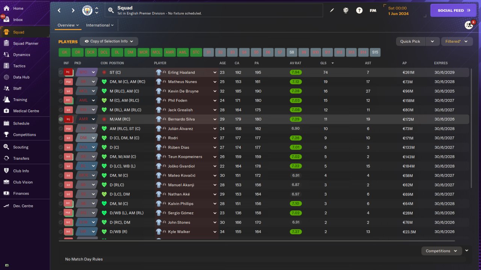This screenshot has width=481, height=270.
Task: Click the Quick Pick button
Action: pyautogui.click(x=410, y=41)
